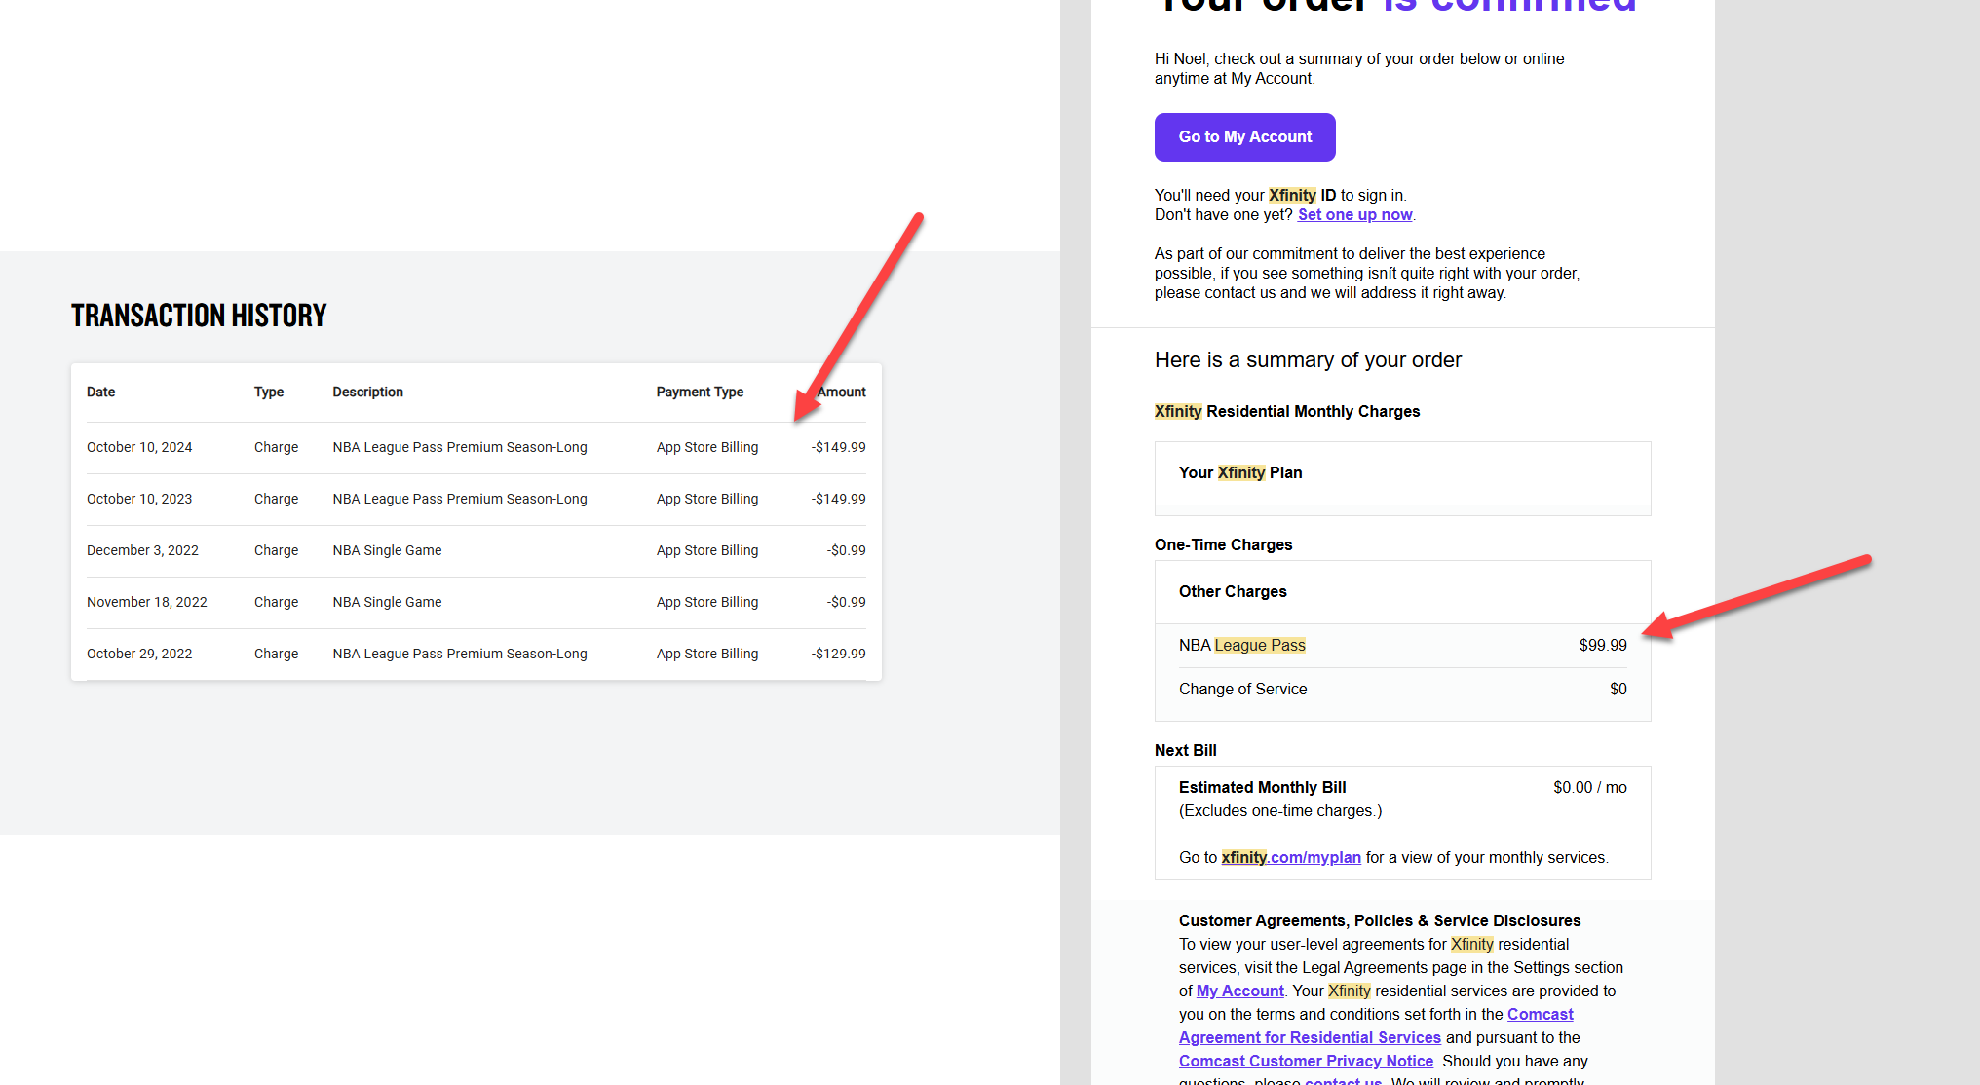Click the Change of Service line item
The height and width of the screenshot is (1085, 1980).
coord(1243,690)
